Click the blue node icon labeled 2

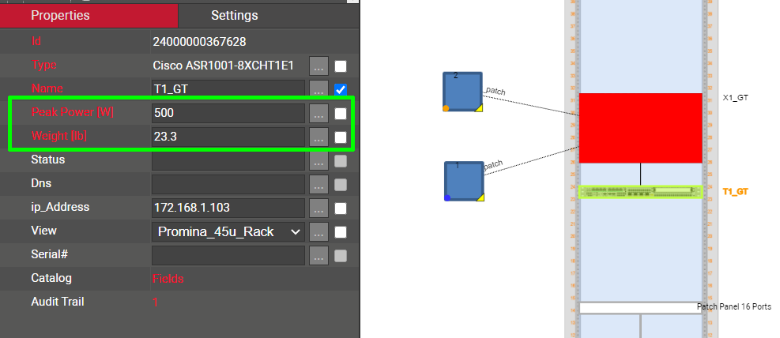click(x=462, y=92)
